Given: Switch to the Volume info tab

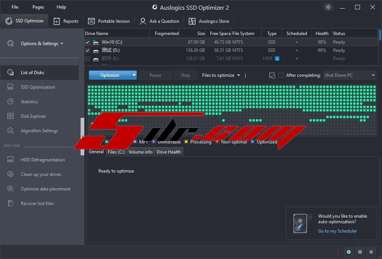Looking at the screenshot, I should [x=140, y=152].
